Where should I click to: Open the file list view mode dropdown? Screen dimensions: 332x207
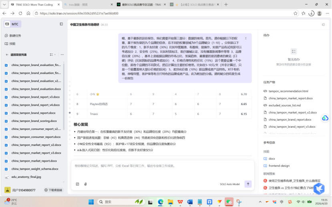coord(52,55)
